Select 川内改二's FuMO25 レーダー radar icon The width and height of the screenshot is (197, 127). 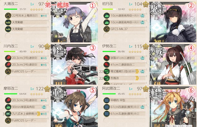tap(8, 71)
